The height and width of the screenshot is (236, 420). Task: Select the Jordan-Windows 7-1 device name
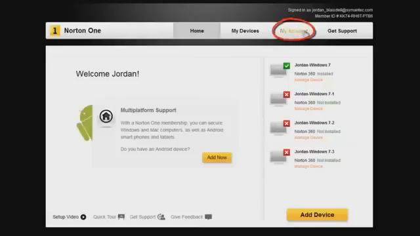pos(314,94)
